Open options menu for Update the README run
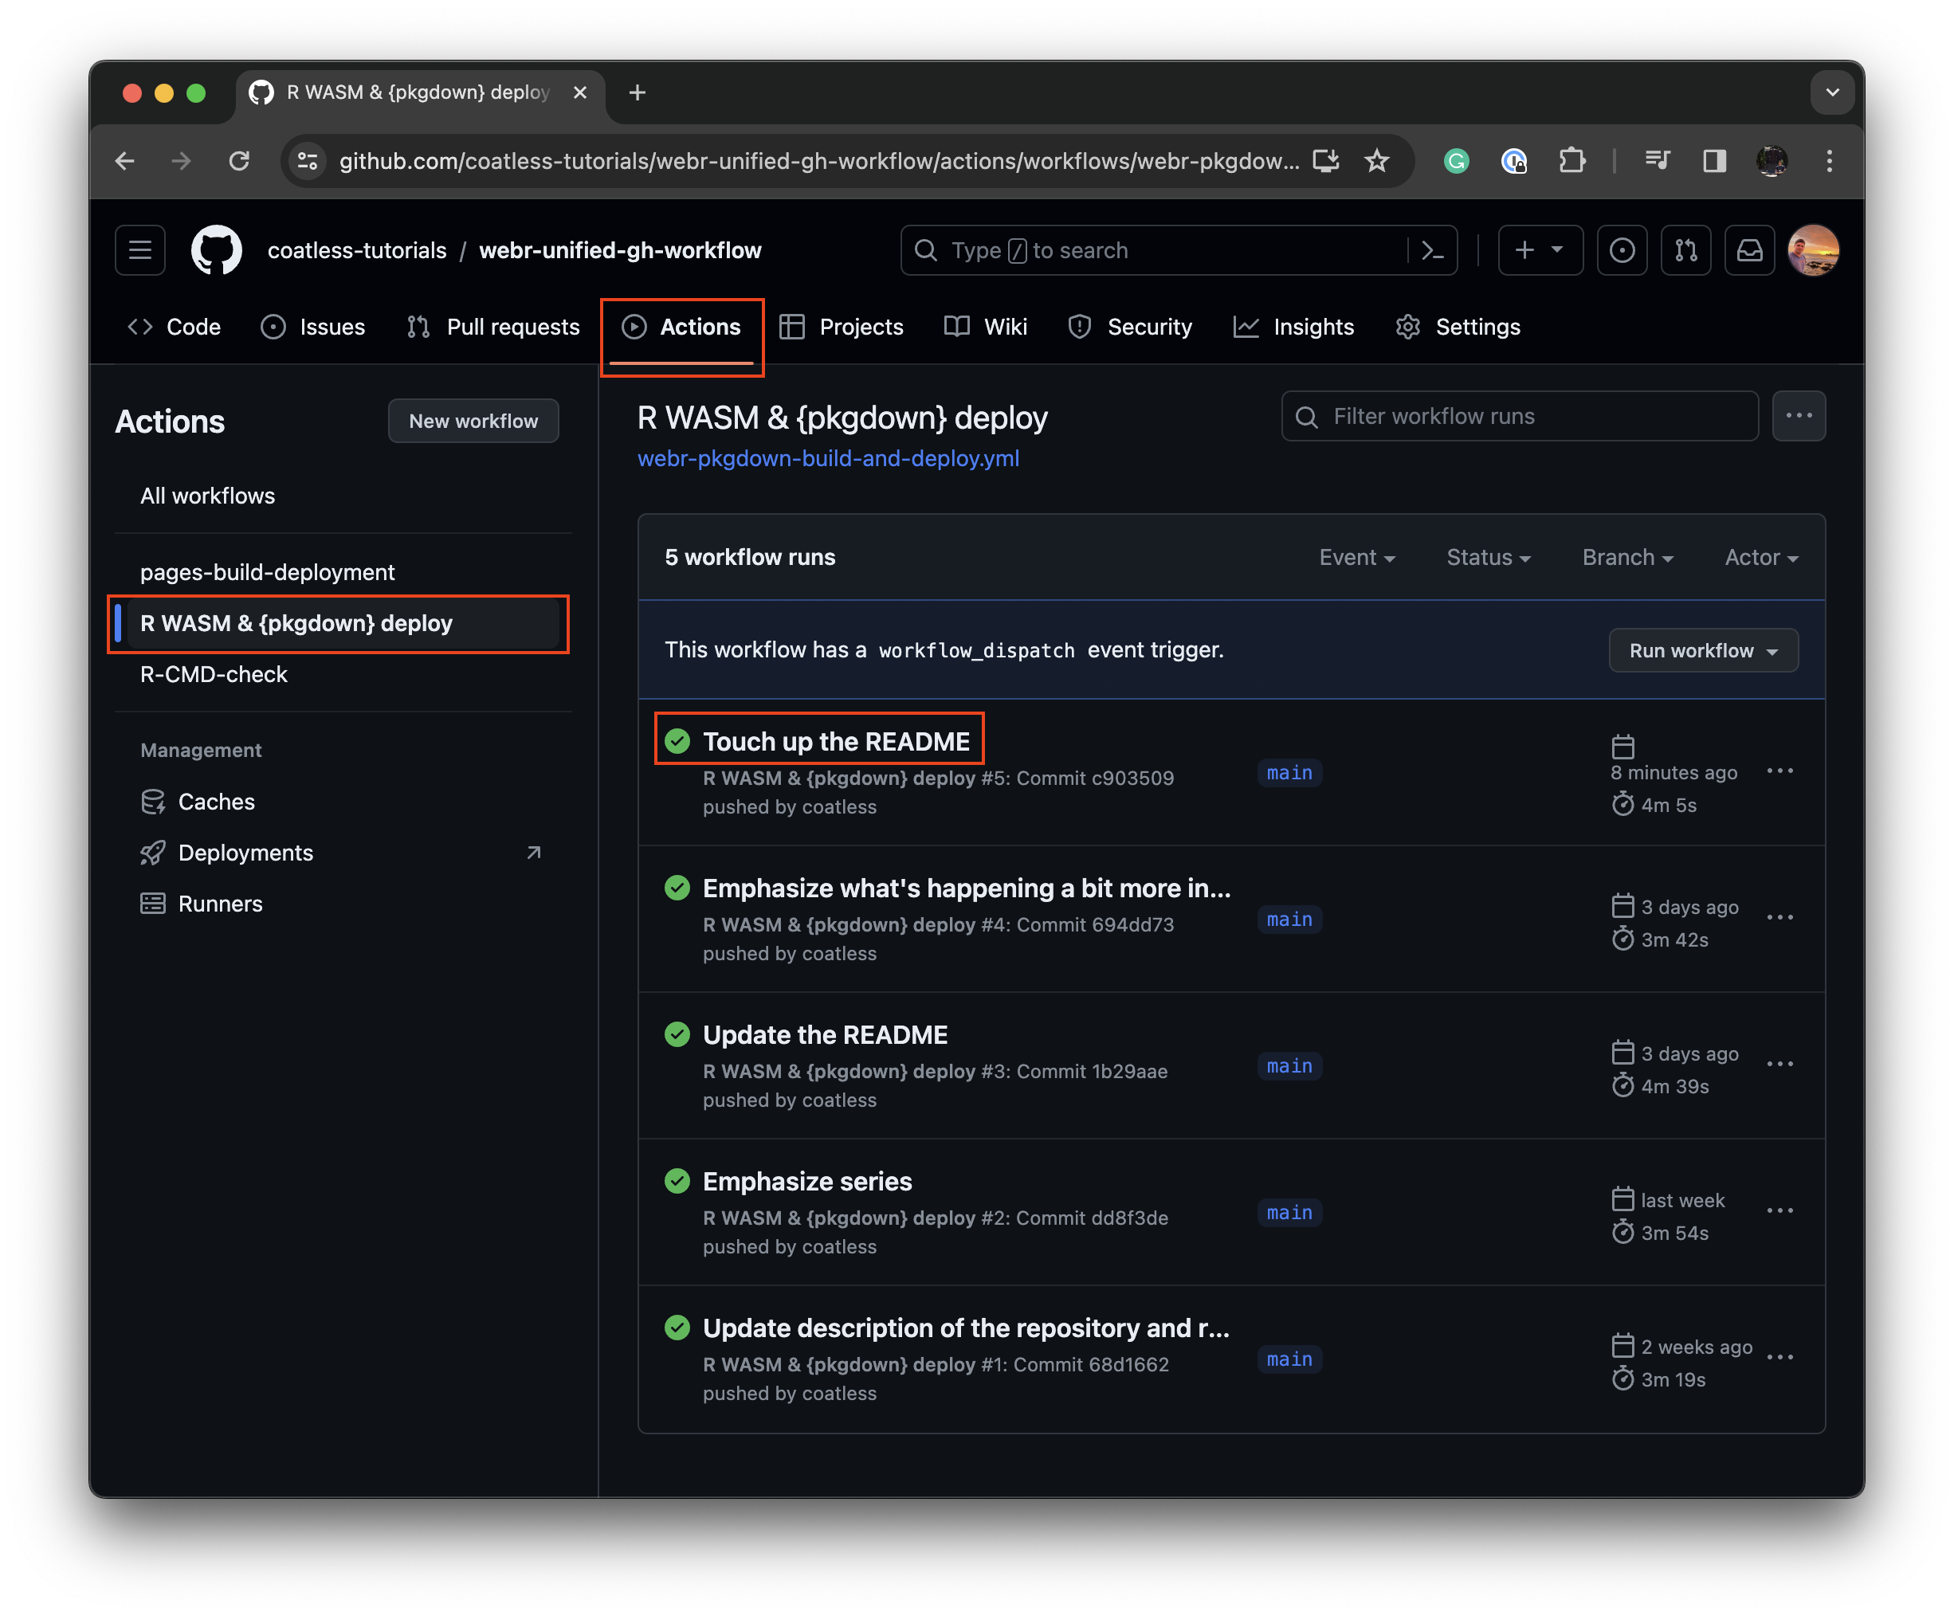The width and height of the screenshot is (1954, 1616). coord(1779,1063)
